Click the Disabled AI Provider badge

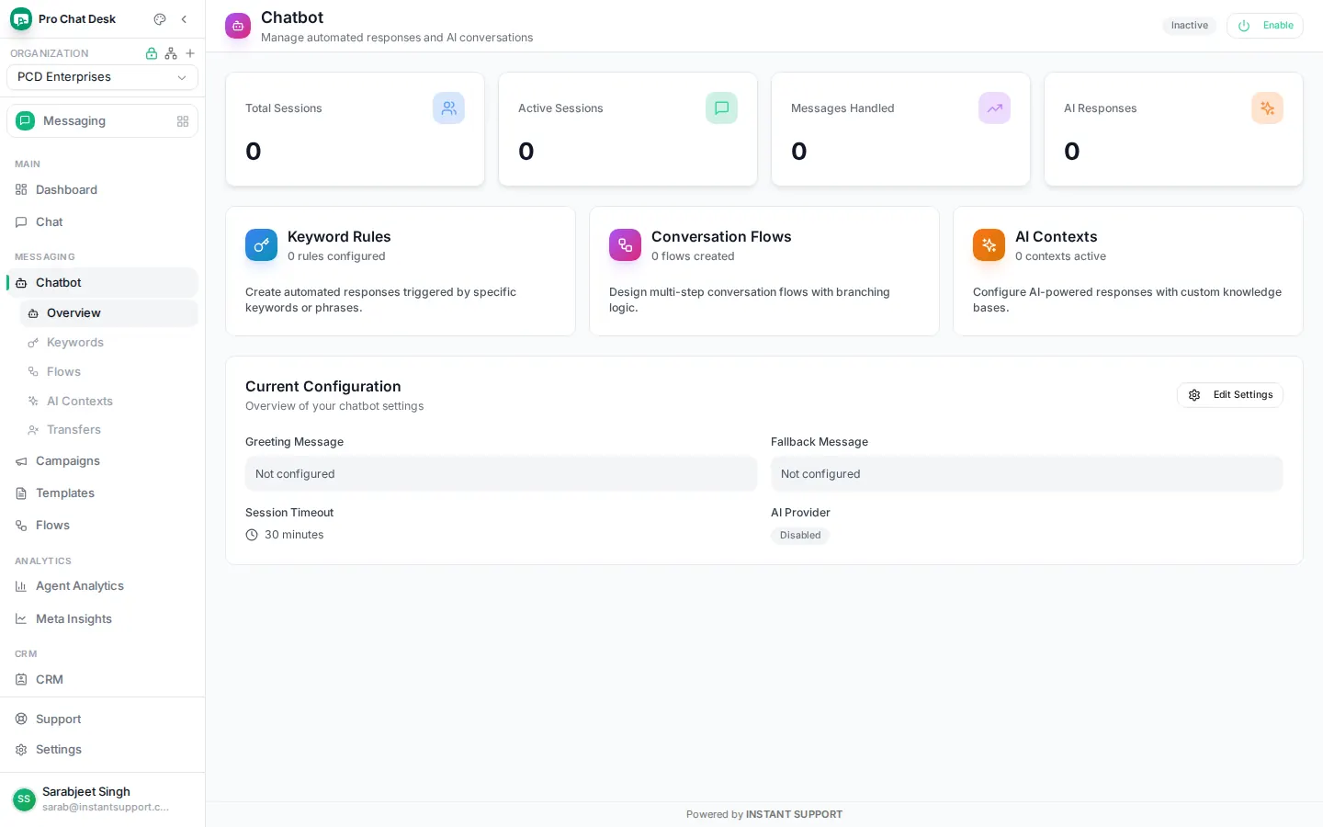coord(800,536)
